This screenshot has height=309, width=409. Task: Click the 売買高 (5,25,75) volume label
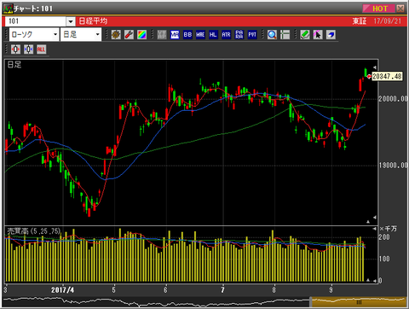[x=34, y=231]
